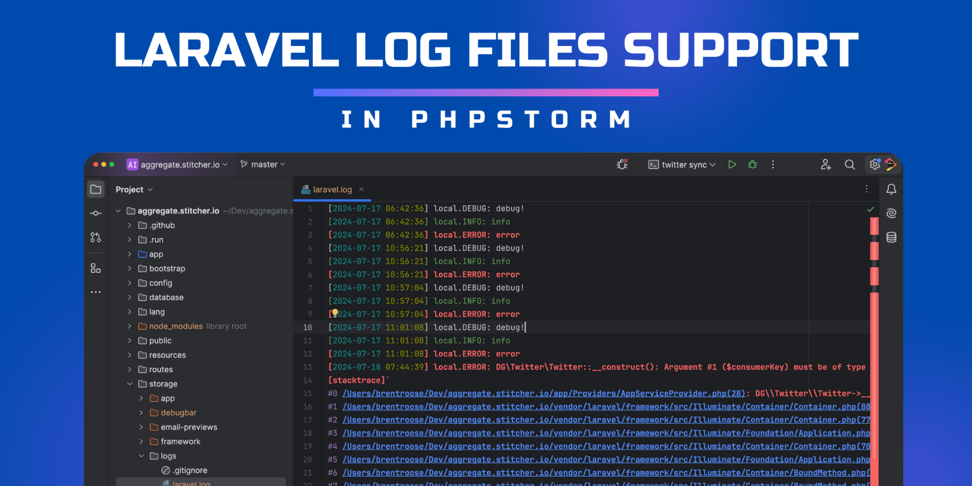Image resolution: width=972 pixels, height=486 pixels.
Task: Click the DG\Twitter error message on line 13
Action: click(x=680, y=367)
